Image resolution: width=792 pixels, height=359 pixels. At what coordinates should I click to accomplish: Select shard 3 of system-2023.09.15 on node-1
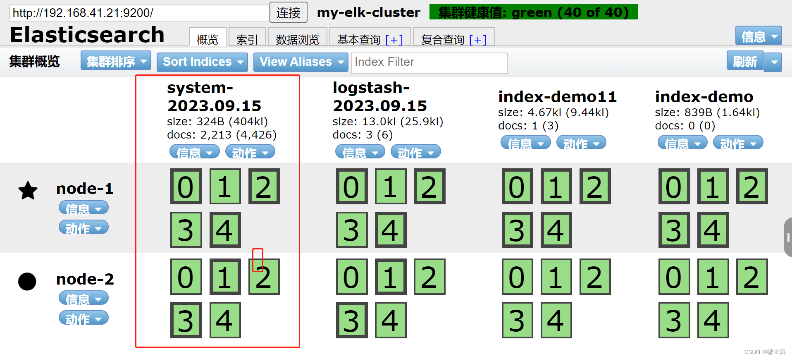point(186,230)
